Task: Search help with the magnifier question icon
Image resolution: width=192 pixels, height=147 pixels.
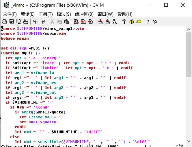Action: pos(155,22)
